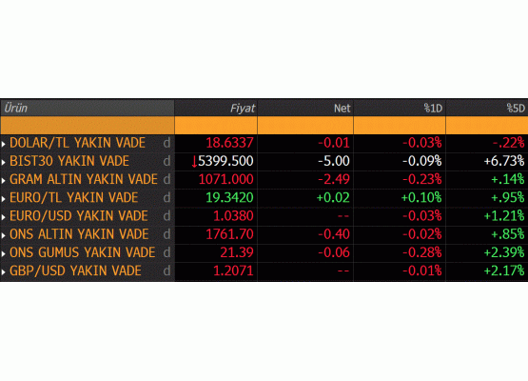Viewport: 528px width, 381px height.
Task: Click the orange filter field under Ürün
Action: pyautogui.click(x=88, y=125)
